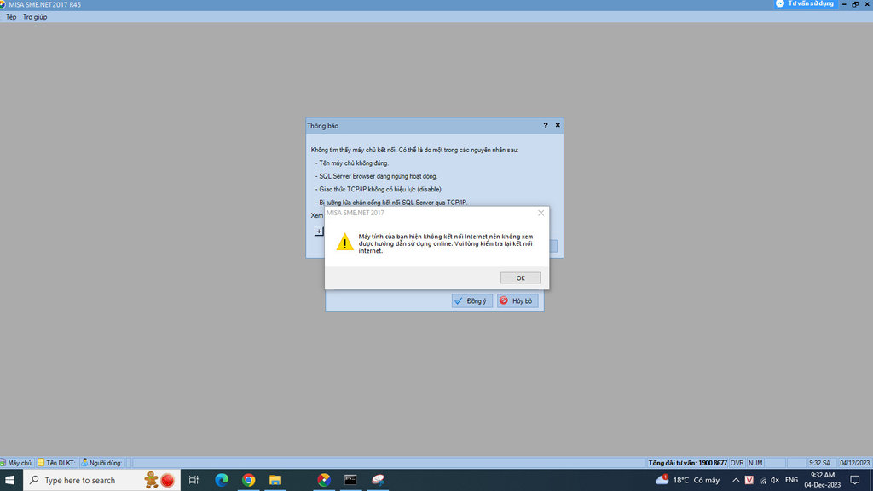Expand the plus box under Xem
Image resolution: width=873 pixels, height=491 pixels.
pyautogui.click(x=319, y=231)
